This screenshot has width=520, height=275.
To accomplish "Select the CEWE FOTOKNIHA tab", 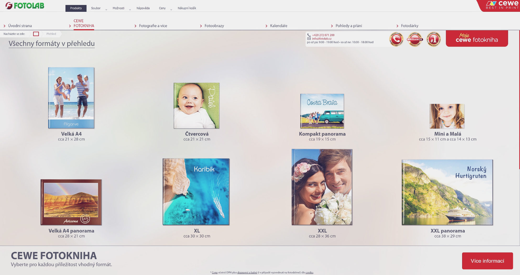I will (84, 23).
